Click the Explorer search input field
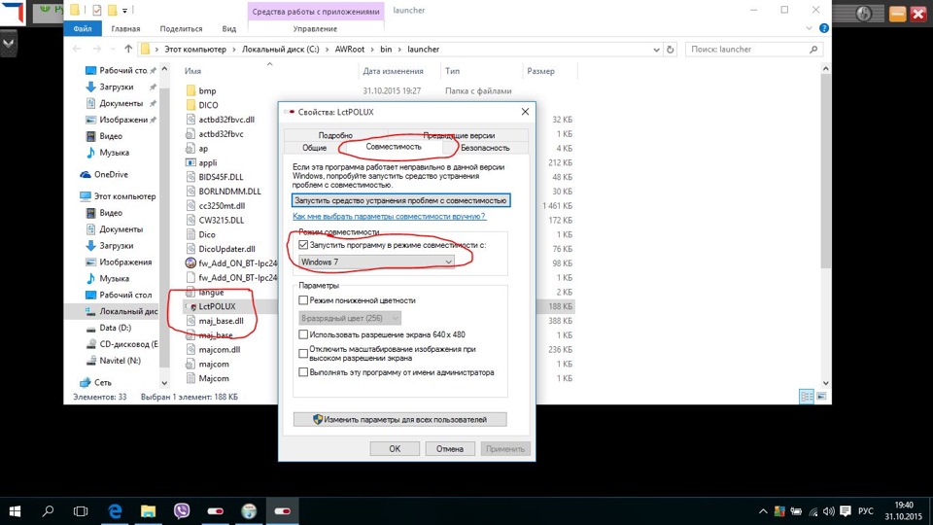The height and width of the screenshot is (525, 933). pos(746,50)
